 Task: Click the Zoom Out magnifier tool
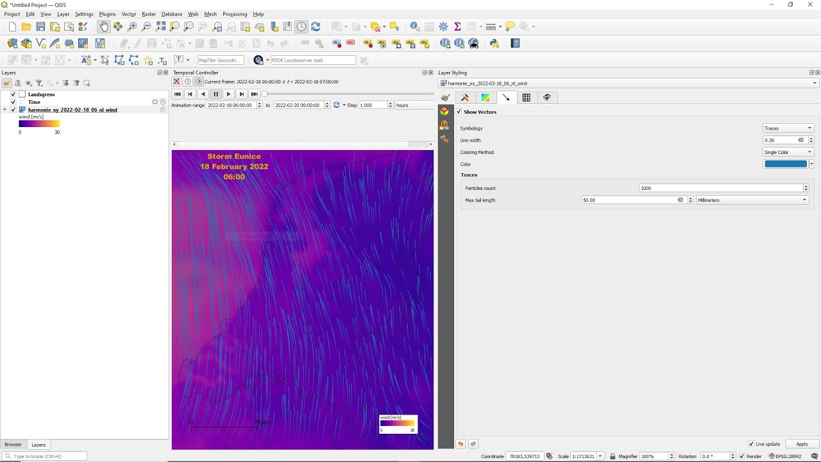pos(146,26)
